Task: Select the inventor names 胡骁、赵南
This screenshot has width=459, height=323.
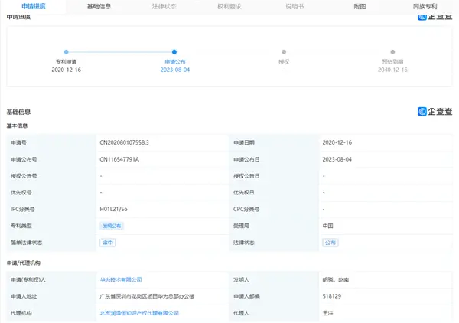Action: coord(336,279)
